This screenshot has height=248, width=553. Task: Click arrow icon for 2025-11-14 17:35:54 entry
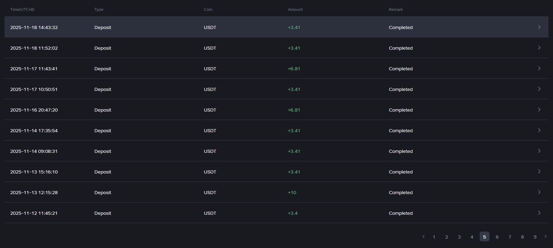[539, 130]
